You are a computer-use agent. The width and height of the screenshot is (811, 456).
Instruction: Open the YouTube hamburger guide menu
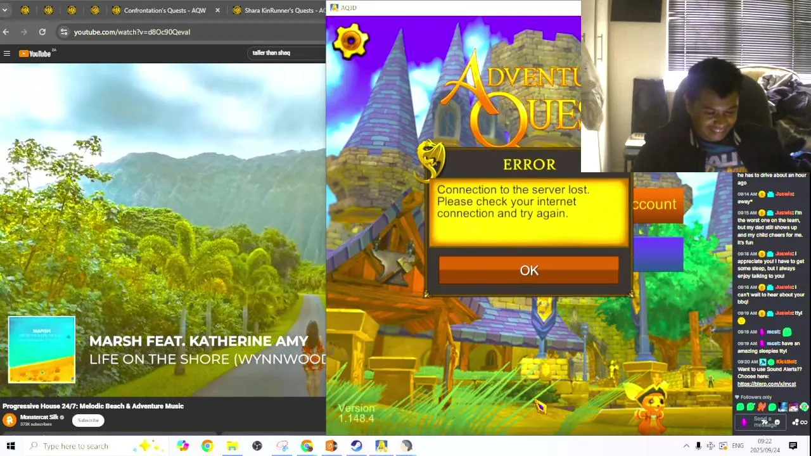[x=6, y=53]
